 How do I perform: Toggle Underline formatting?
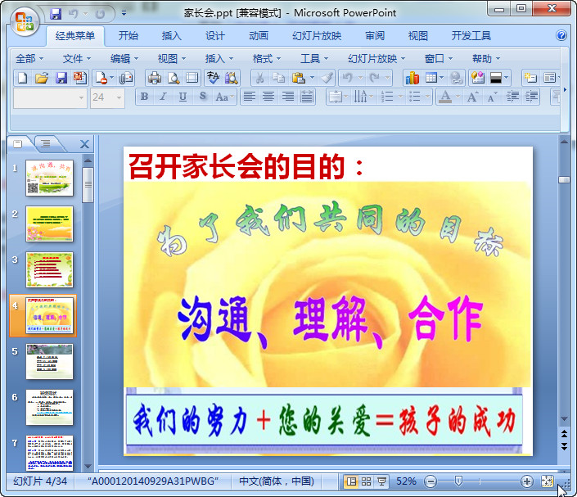pyautogui.click(x=183, y=97)
